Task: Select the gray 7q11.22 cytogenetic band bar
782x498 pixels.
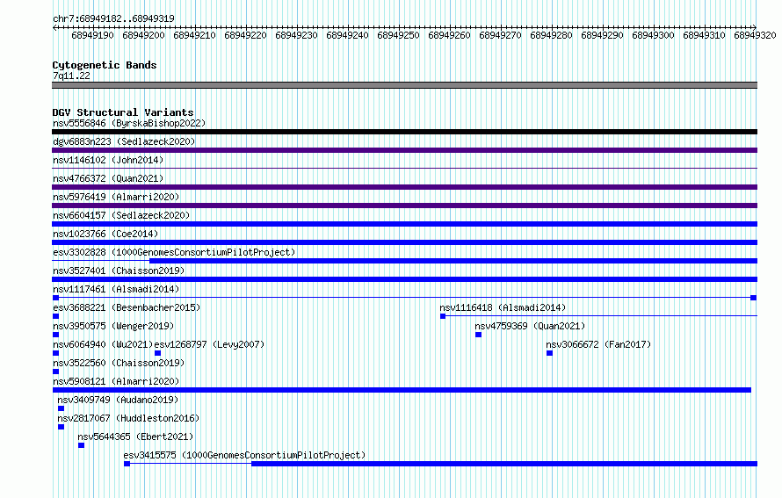Action: tap(404, 85)
